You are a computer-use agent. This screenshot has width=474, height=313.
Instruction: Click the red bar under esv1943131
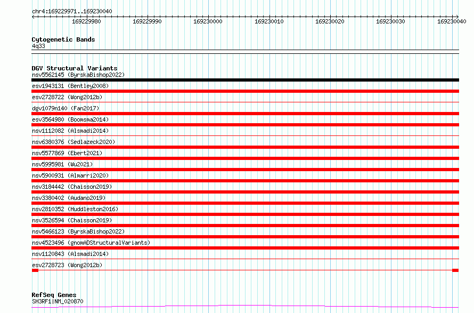[245, 91]
